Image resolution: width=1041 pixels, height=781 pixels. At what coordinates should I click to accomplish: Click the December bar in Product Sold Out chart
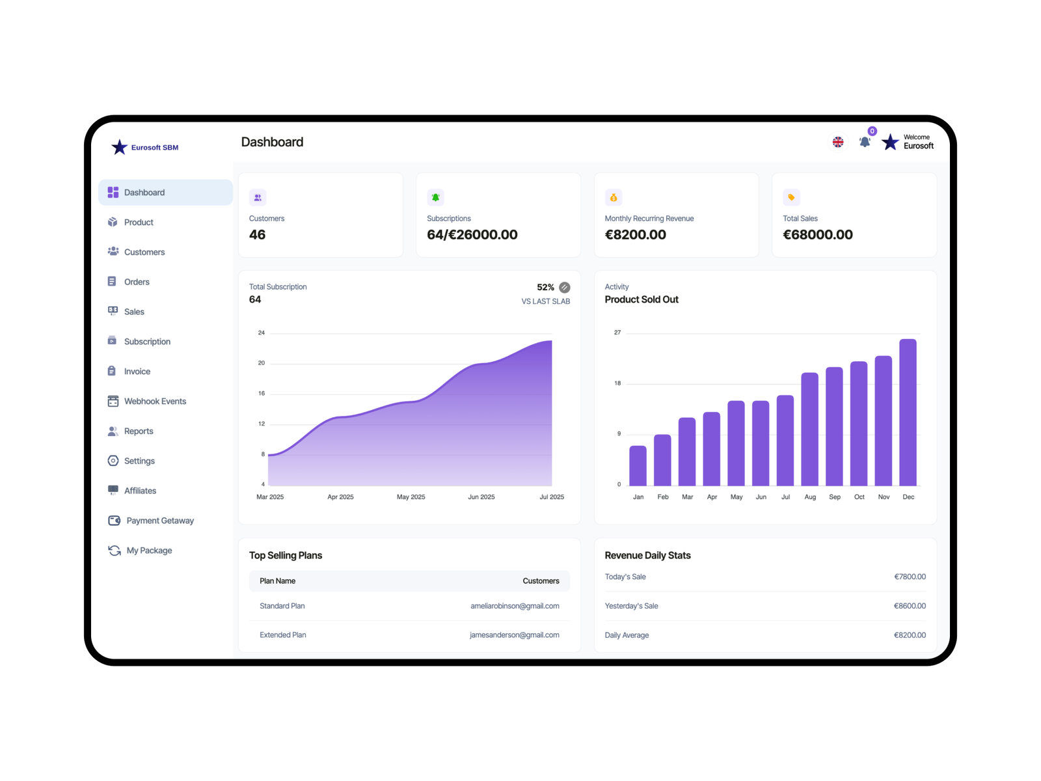908,412
